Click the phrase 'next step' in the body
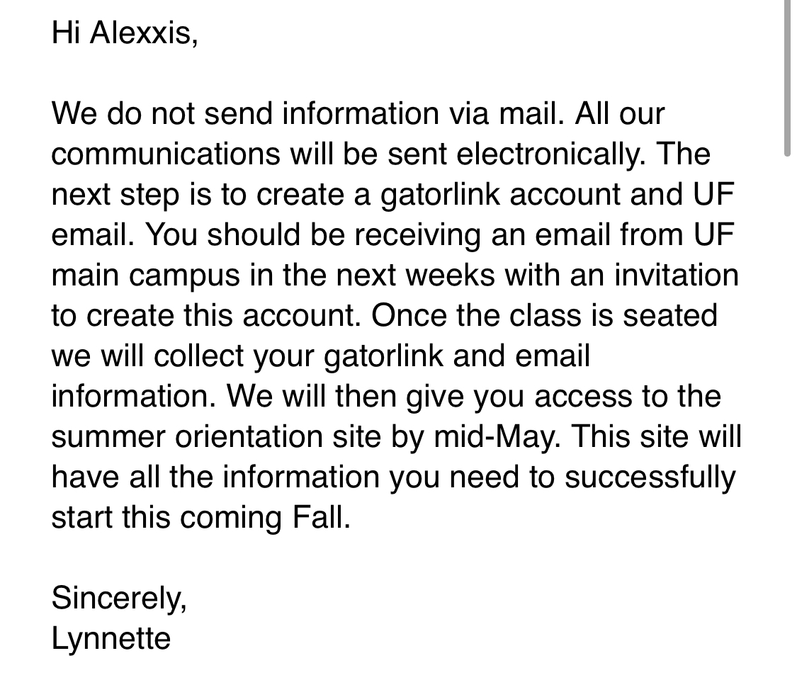The width and height of the screenshot is (797, 680). [x=115, y=195]
